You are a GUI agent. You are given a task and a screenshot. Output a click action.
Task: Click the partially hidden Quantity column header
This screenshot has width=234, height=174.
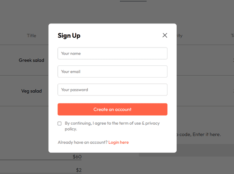(x=179, y=36)
